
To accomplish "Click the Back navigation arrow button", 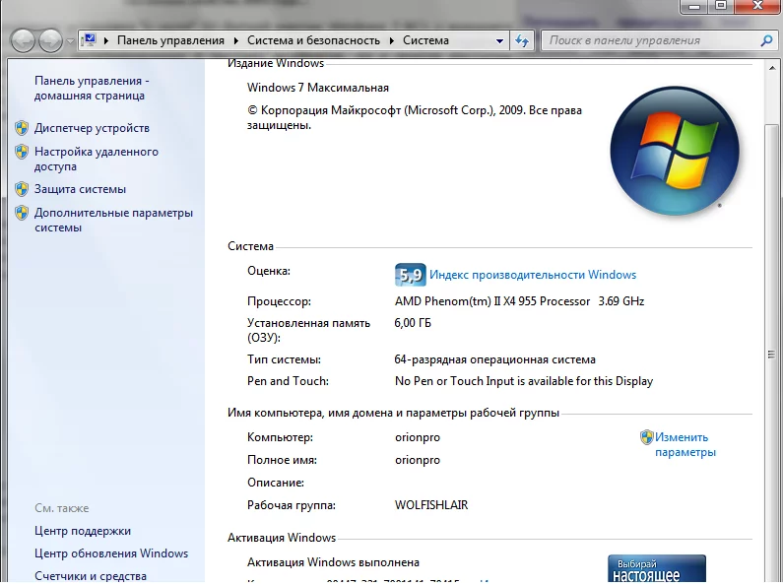I will pos(23,40).
